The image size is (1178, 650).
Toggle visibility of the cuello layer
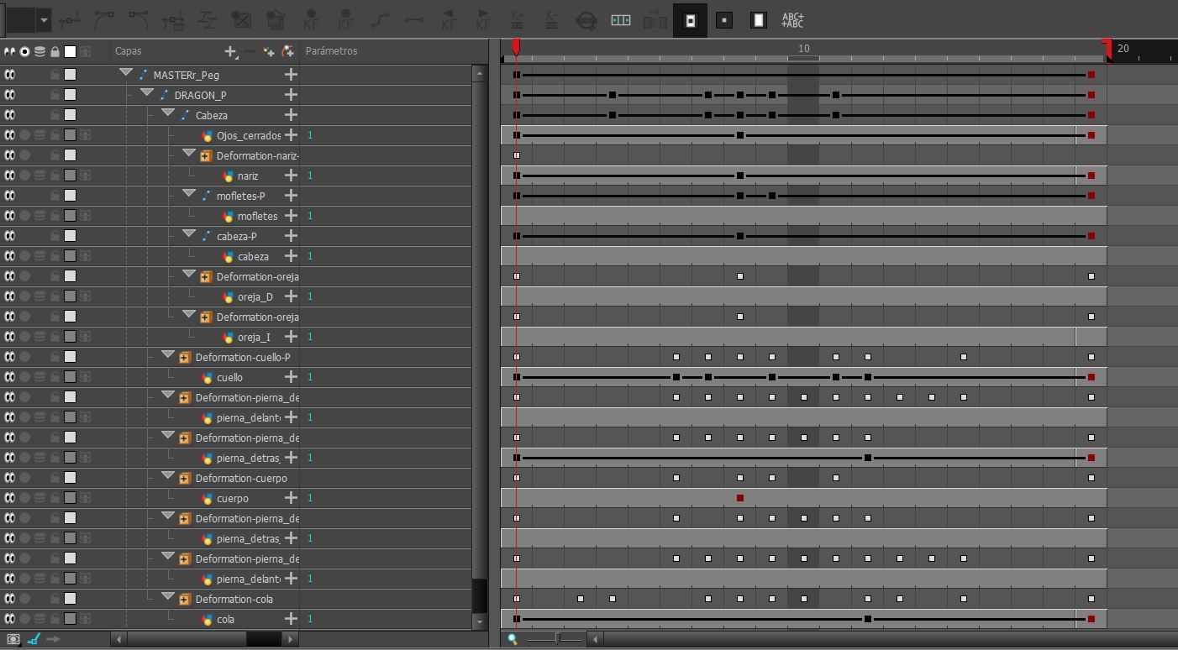coord(10,377)
